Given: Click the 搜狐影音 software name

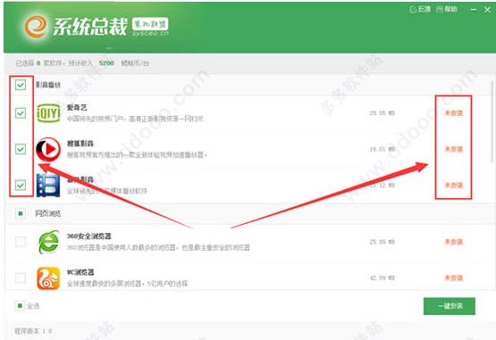Looking at the screenshot, I should 80,144.
